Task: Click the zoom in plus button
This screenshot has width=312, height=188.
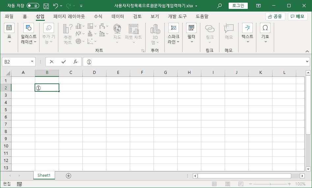Action: (x=290, y=184)
